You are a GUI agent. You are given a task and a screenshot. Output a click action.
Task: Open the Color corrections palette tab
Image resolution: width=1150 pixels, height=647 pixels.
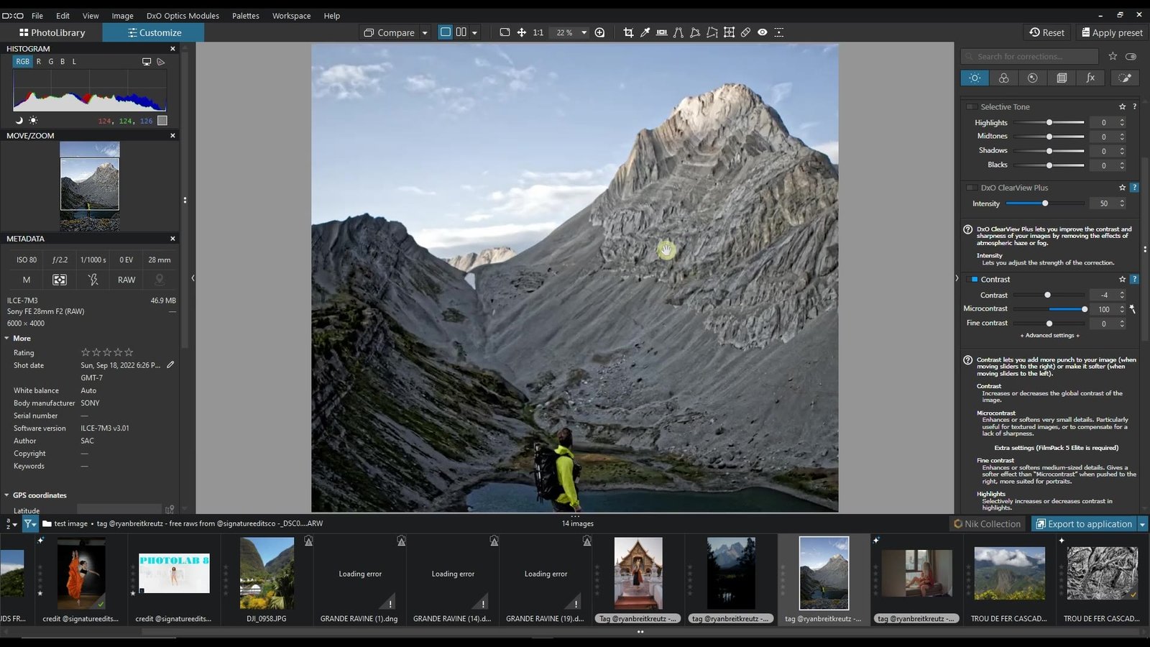(x=1003, y=78)
